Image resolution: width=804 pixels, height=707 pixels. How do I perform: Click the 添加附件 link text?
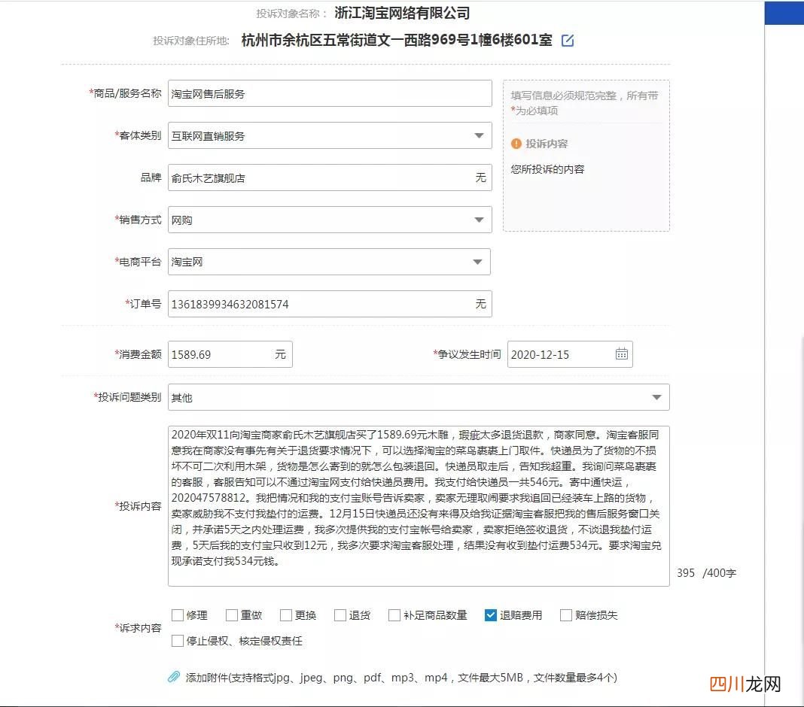tap(401, 677)
